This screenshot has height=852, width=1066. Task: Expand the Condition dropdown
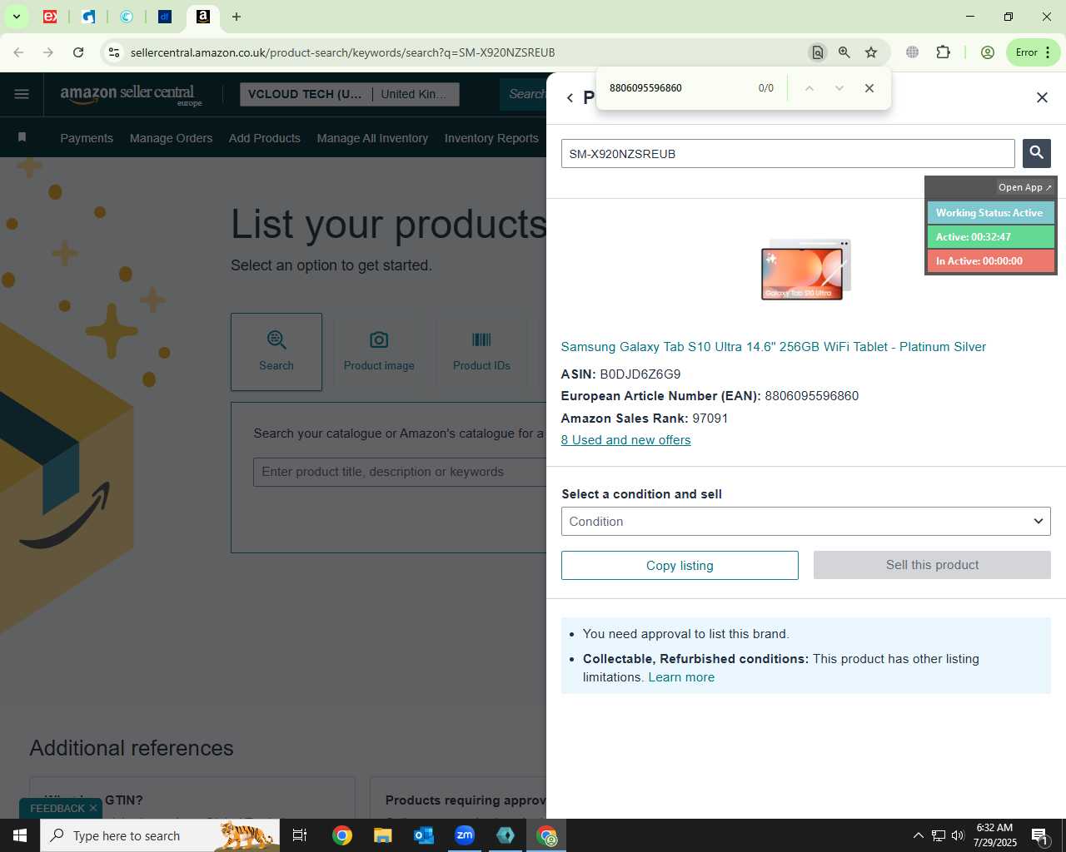806,522
